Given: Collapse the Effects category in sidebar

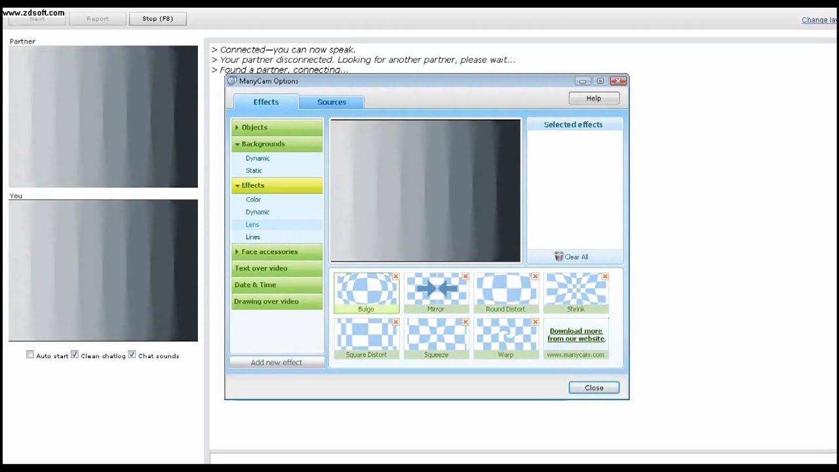Looking at the screenshot, I should 277,186.
